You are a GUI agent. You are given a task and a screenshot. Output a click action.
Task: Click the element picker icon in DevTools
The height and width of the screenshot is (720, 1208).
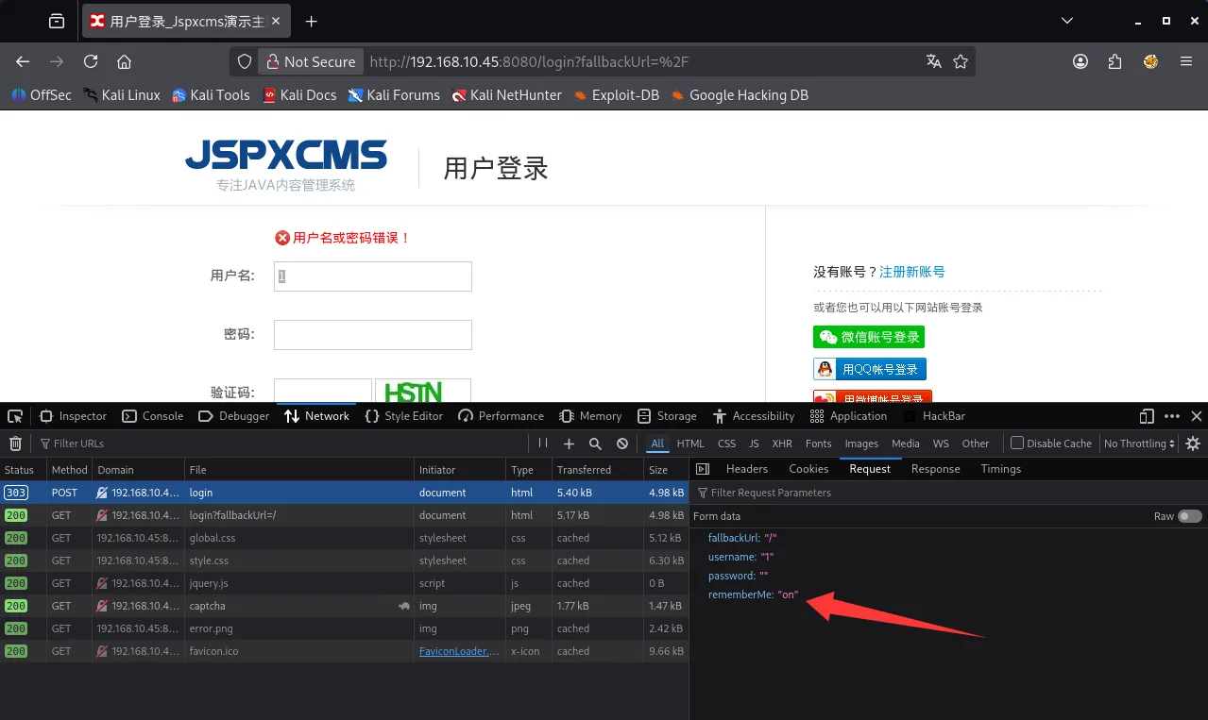click(x=15, y=416)
